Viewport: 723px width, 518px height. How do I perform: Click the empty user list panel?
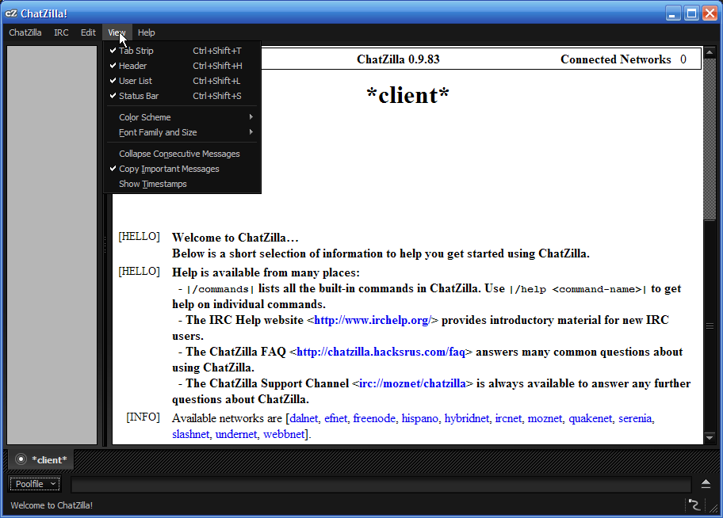pyautogui.click(x=52, y=245)
